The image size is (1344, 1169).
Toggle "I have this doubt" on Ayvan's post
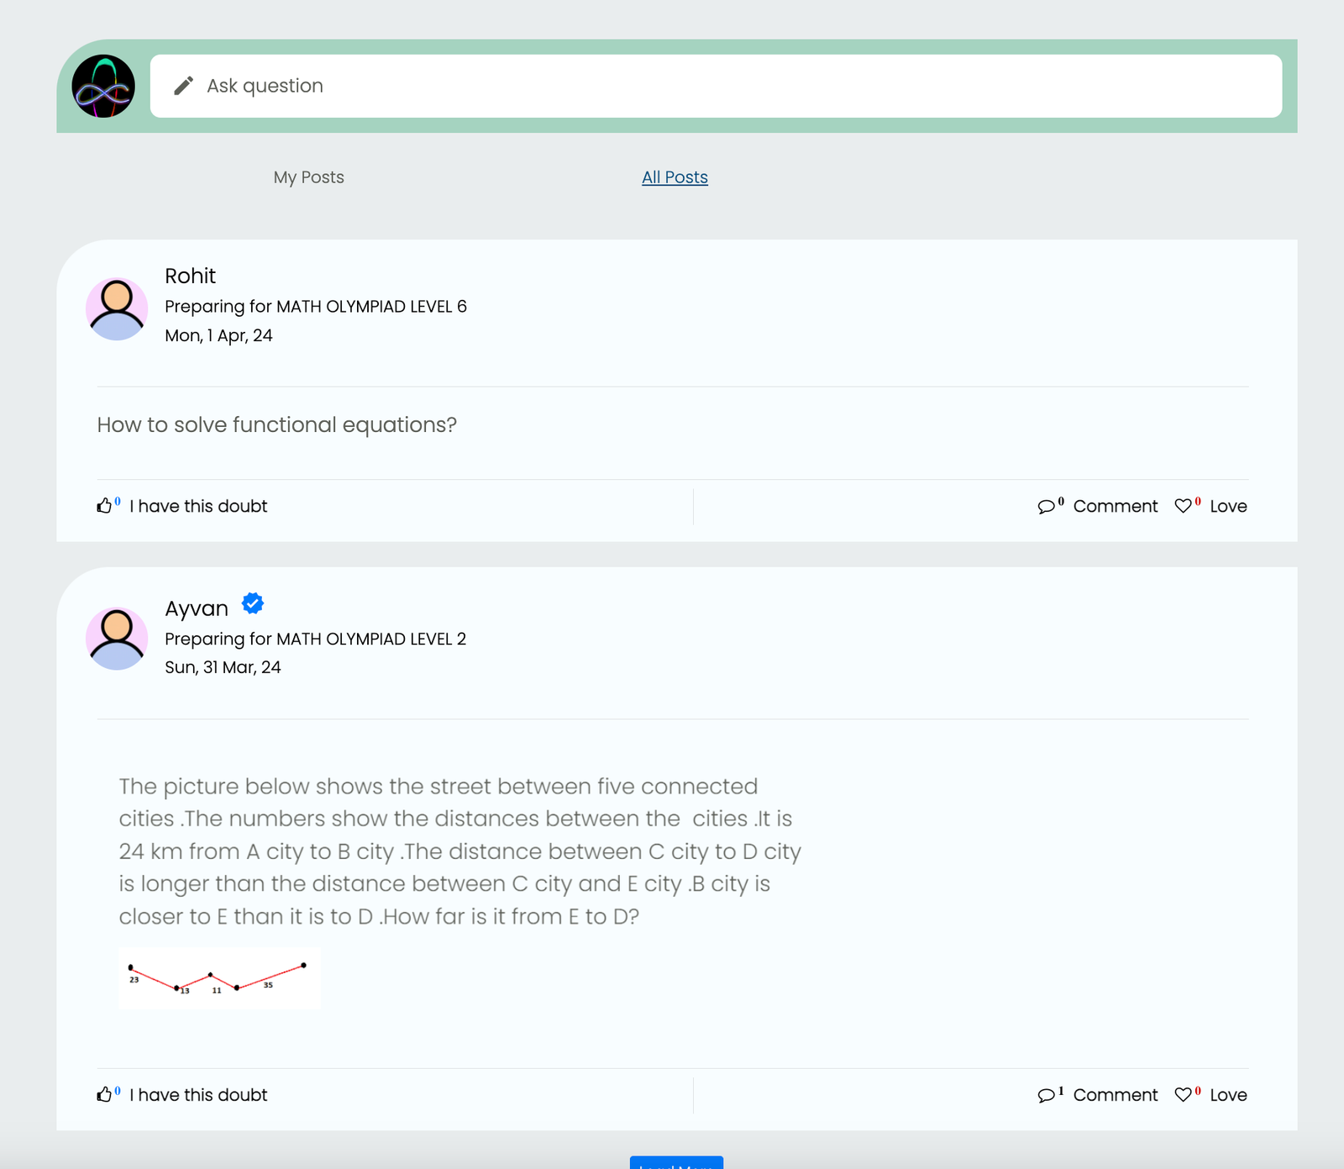198,1095
